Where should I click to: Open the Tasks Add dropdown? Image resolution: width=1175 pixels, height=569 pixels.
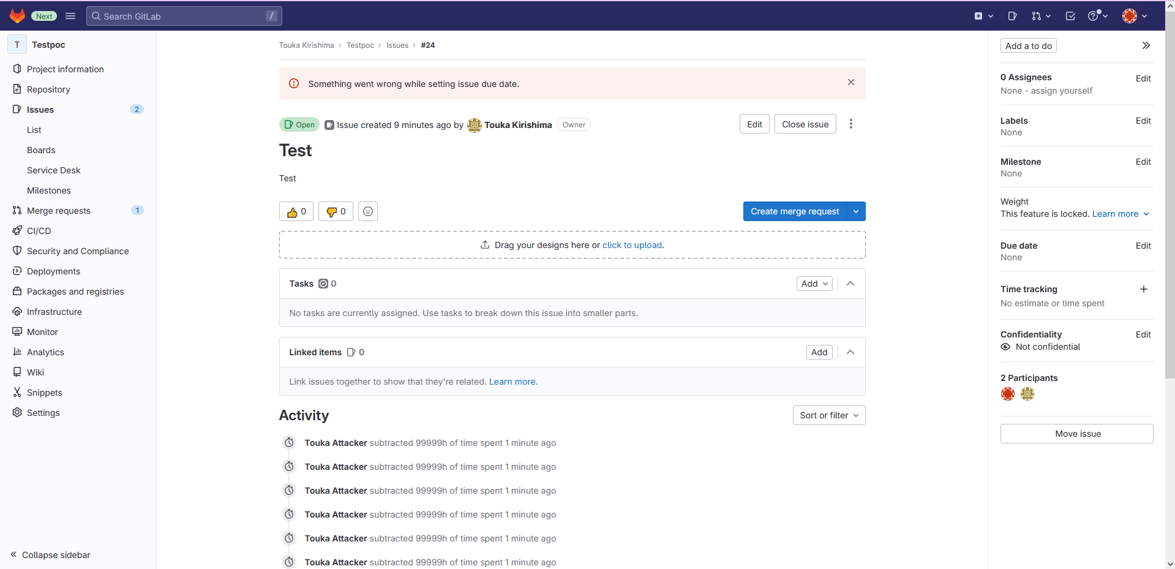click(814, 284)
